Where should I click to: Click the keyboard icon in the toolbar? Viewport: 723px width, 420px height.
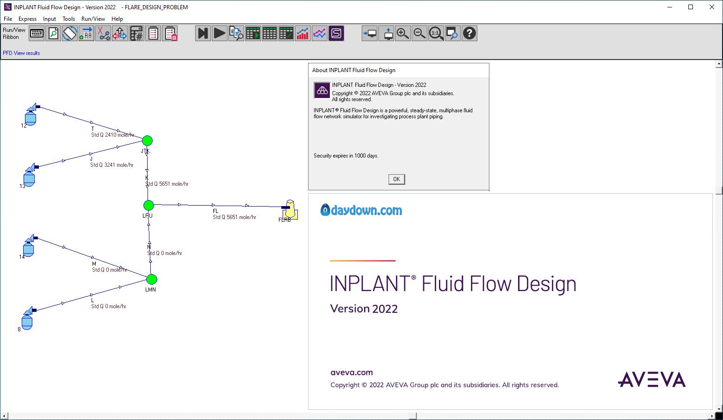(x=37, y=33)
